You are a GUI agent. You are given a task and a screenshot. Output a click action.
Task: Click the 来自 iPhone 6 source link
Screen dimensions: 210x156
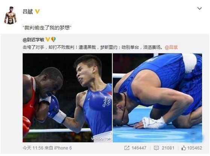(58, 148)
